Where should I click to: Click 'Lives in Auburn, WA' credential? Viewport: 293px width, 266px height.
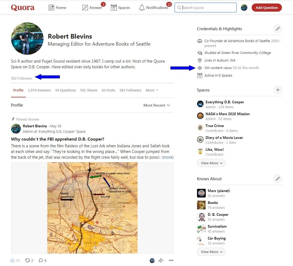(220, 60)
